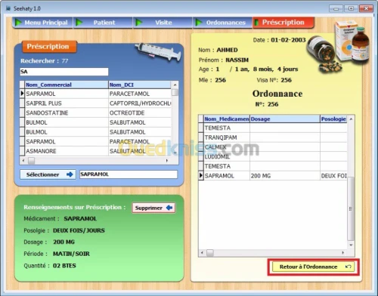Click left arrow of medication list horizontal scrollbar
Screen dimensions: 378x296
pyautogui.click(x=23, y=161)
